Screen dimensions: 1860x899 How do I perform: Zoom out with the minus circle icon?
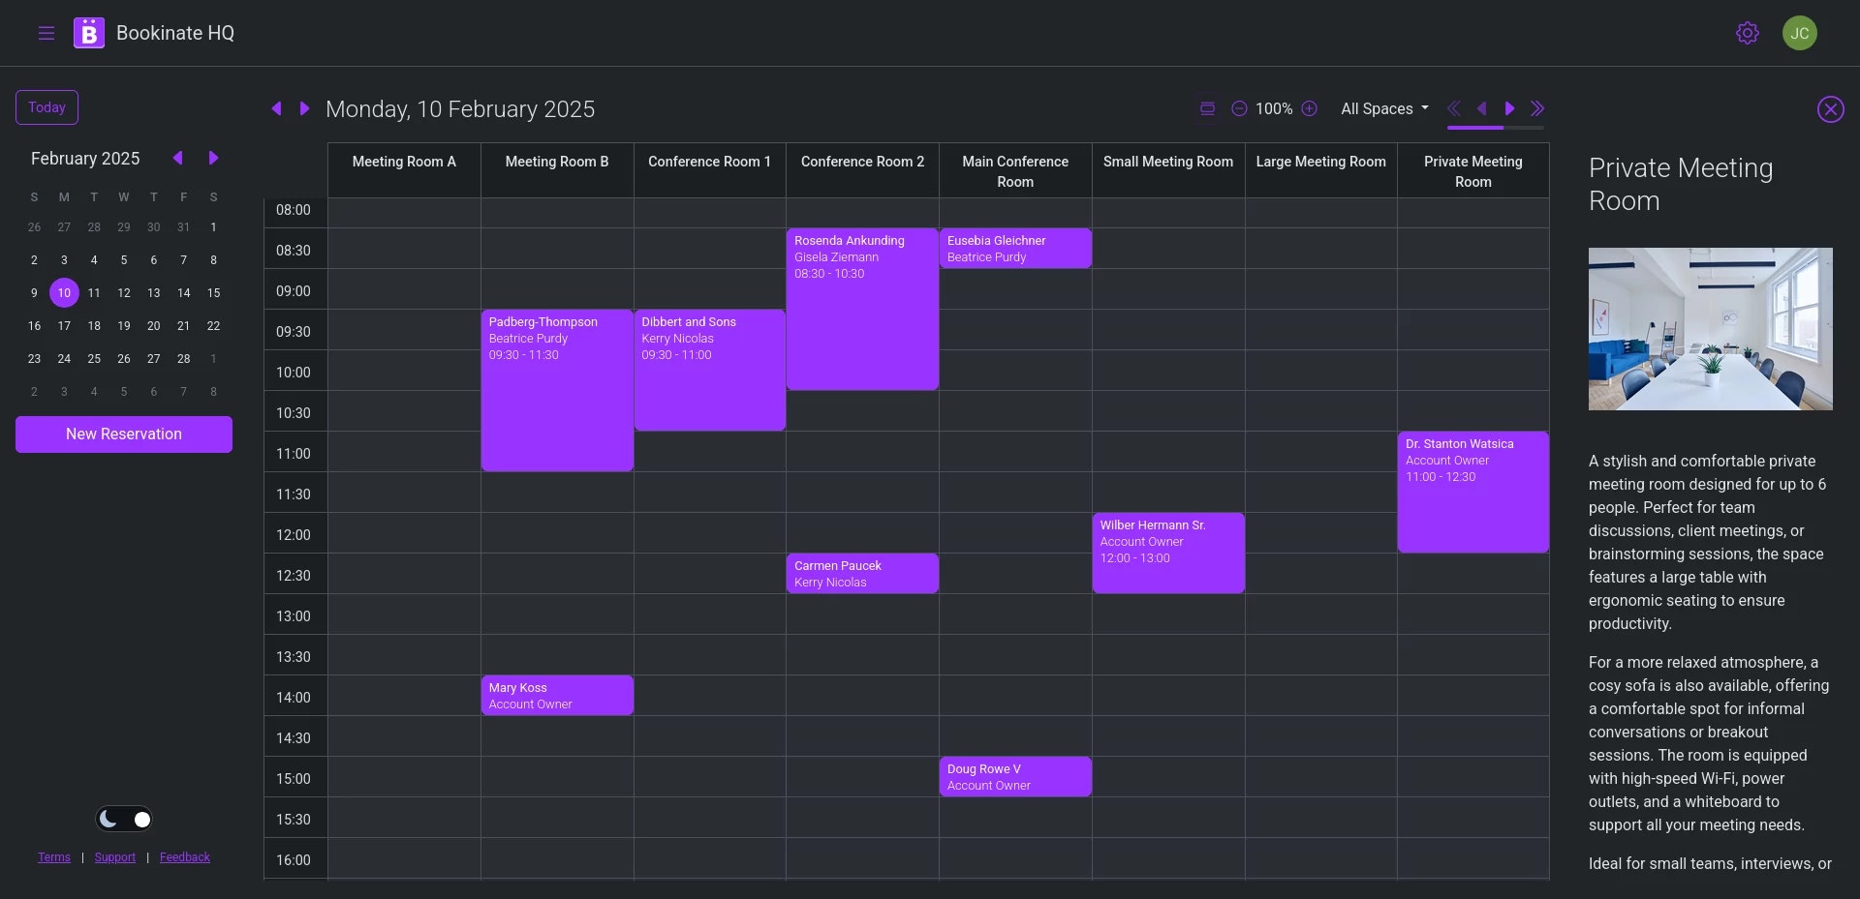click(x=1239, y=108)
